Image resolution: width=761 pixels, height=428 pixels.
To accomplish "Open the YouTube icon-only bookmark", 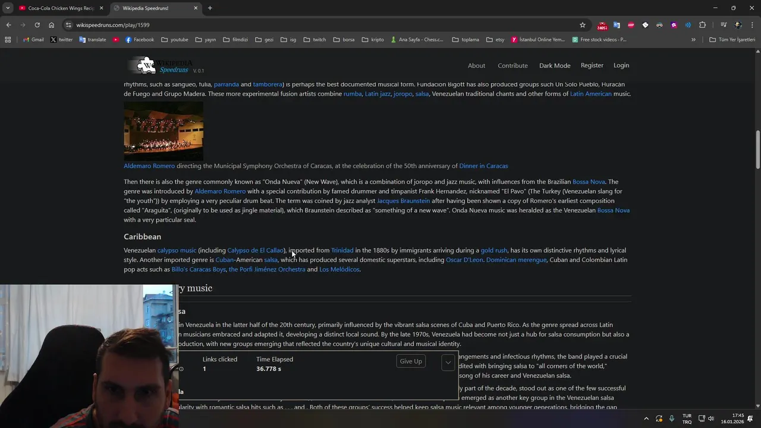I will (x=116, y=40).
